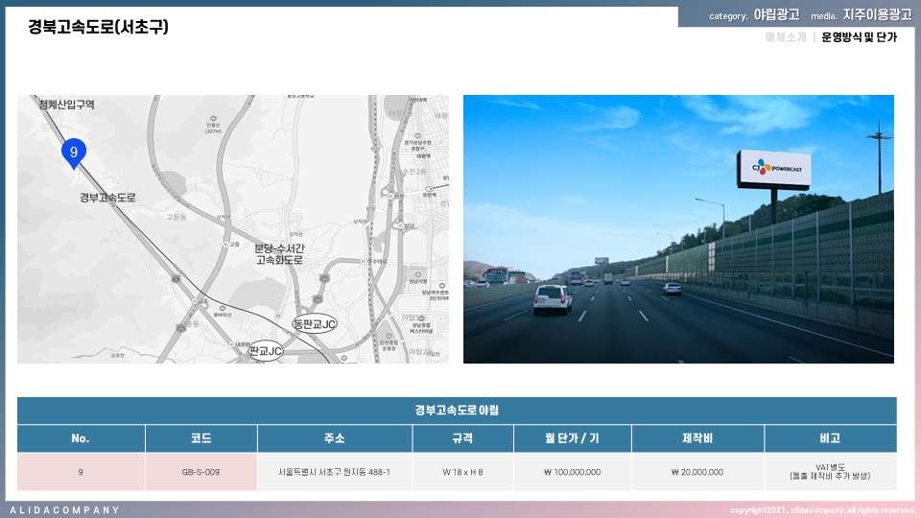The height and width of the screenshot is (518, 921).
Task: Click the address cell 서초구 원지동 488-1
Action: 334,472
